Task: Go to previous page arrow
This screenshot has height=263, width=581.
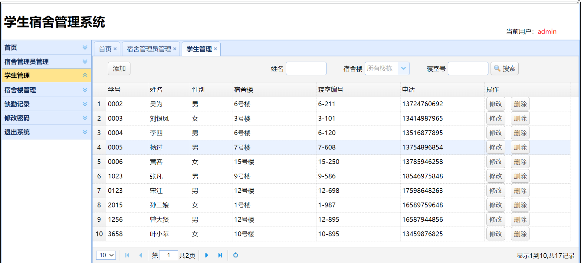Action: pos(140,255)
